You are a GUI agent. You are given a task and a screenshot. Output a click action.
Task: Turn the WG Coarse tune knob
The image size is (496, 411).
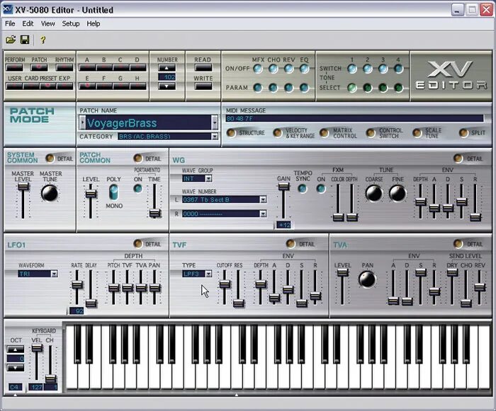(373, 193)
